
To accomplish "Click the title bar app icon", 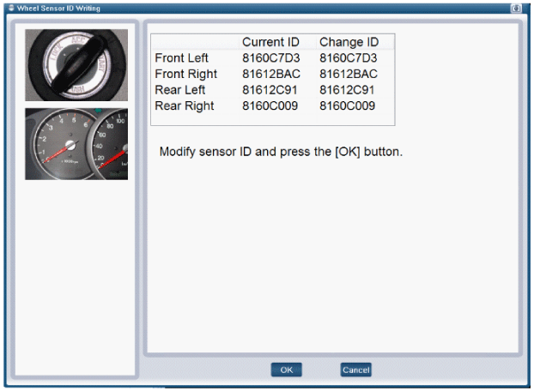I will (11, 8).
